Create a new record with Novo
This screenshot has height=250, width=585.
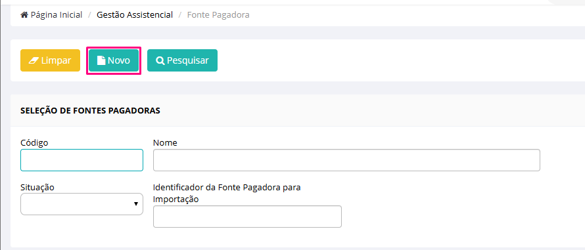click(x=114, y=60)
